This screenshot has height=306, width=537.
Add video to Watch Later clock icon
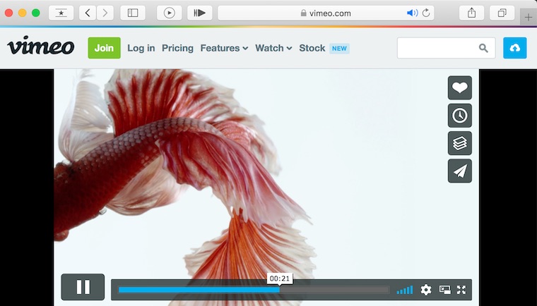click(x=459, y=116)
